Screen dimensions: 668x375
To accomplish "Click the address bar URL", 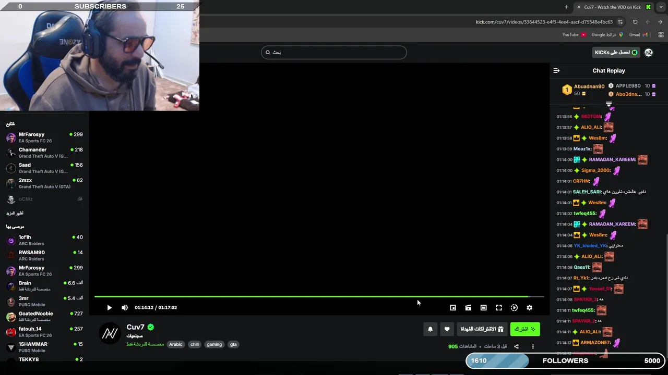I will [544, 22].
